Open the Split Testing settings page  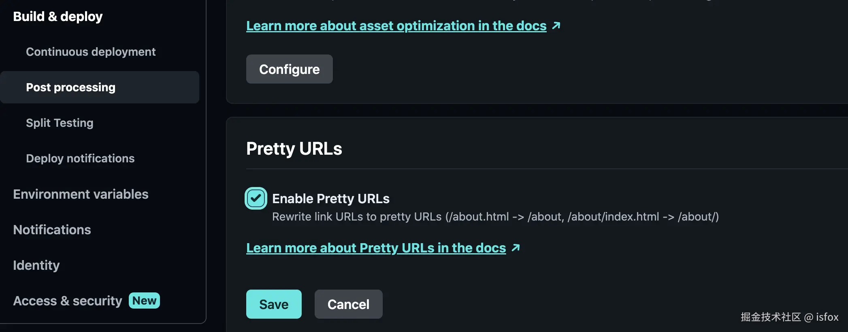[x=60, y=123]
